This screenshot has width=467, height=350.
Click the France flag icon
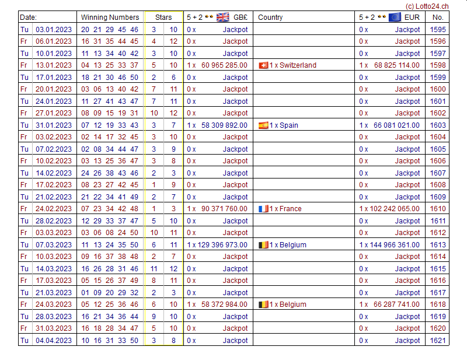(263, 209)
